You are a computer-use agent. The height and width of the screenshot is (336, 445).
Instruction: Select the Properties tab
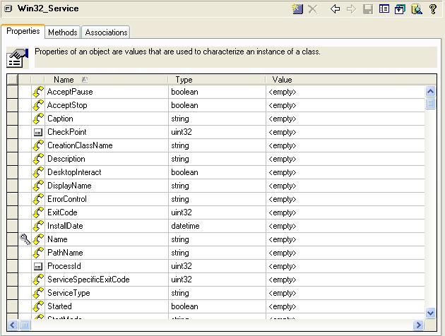[x=23, y=32]
